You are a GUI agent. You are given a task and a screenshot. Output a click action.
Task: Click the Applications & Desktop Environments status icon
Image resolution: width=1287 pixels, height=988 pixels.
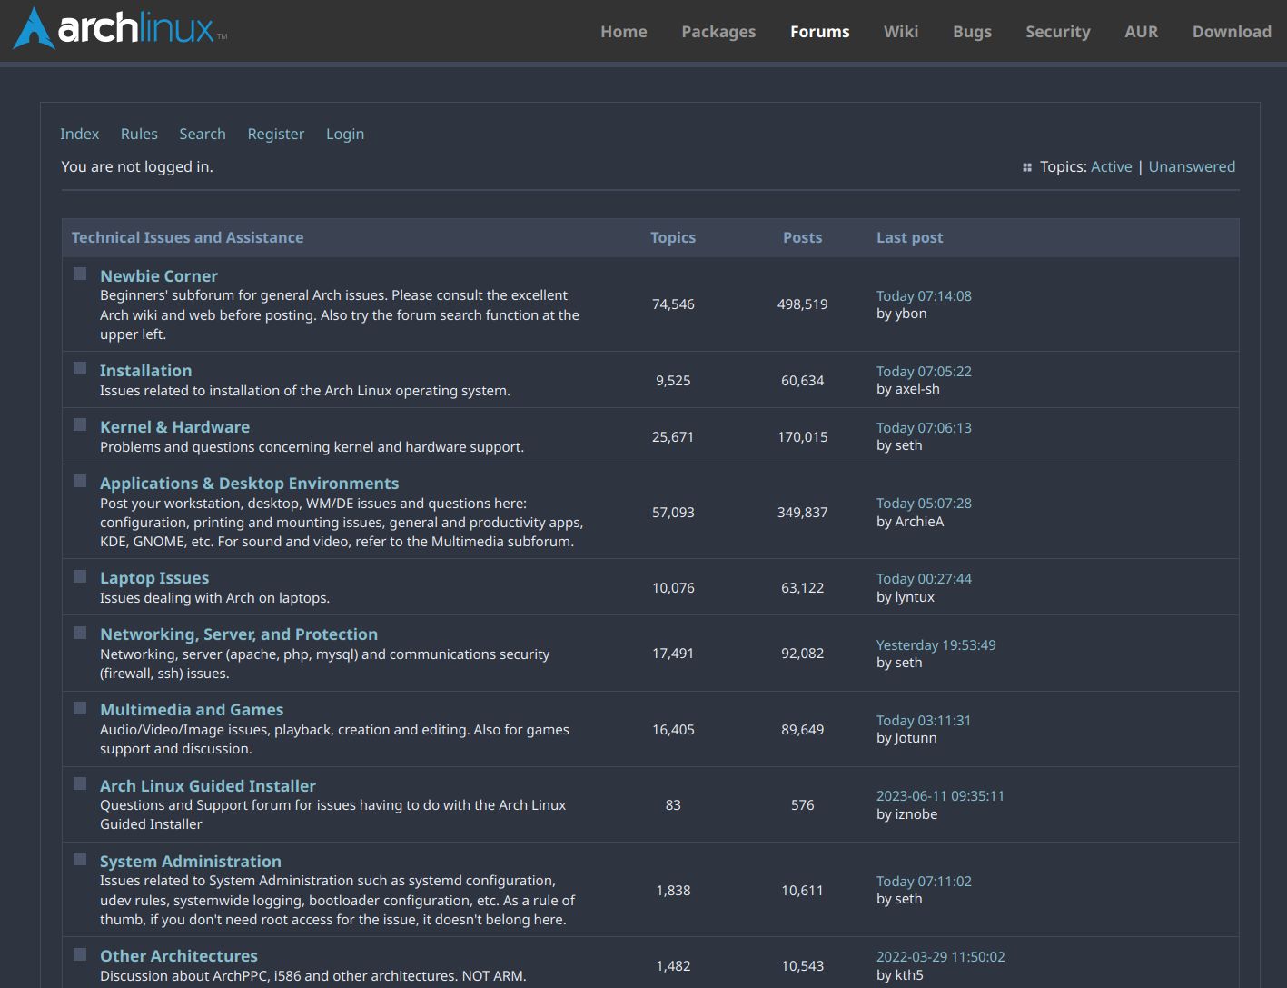[x=80, y=481]
